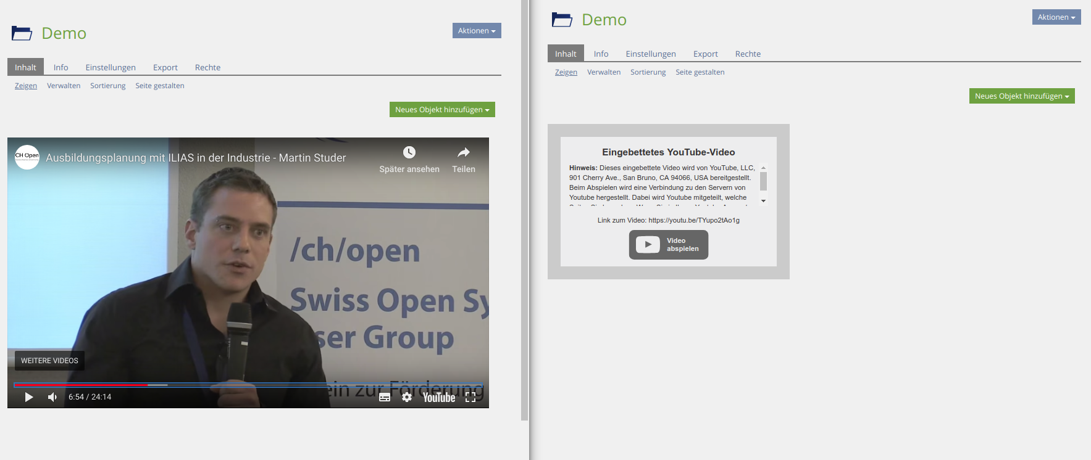Image resolution: width=1091 pixels, height=460 pixels.
Task: Select the Inhalt tab in right pane
Action: tap(566, 54)
